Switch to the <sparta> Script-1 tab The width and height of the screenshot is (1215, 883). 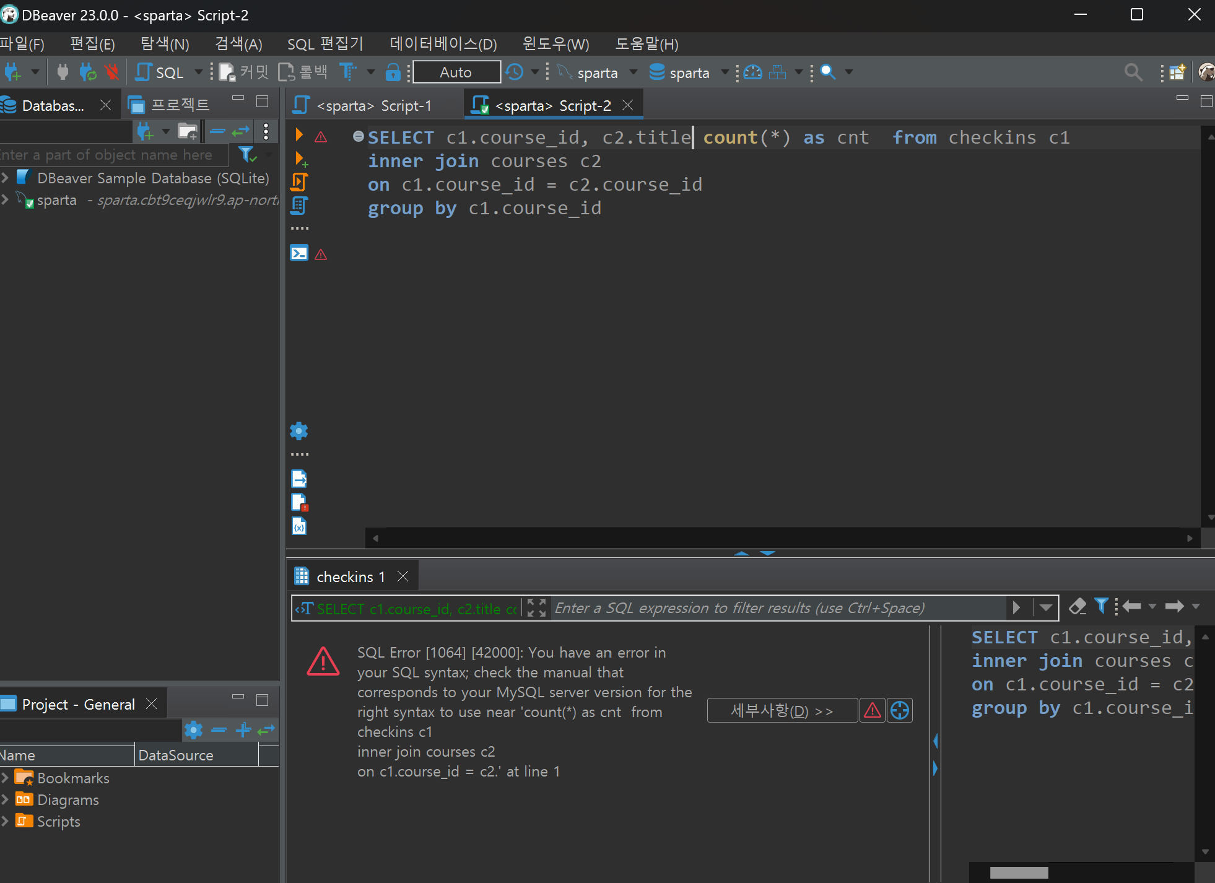[374, 105]
